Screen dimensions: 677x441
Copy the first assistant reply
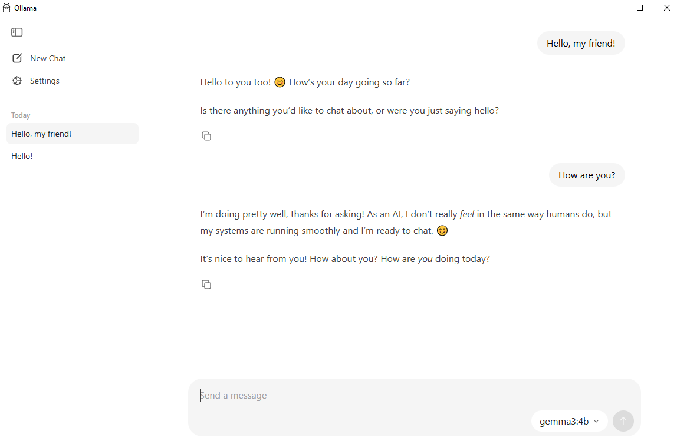(x=206, y=136)
